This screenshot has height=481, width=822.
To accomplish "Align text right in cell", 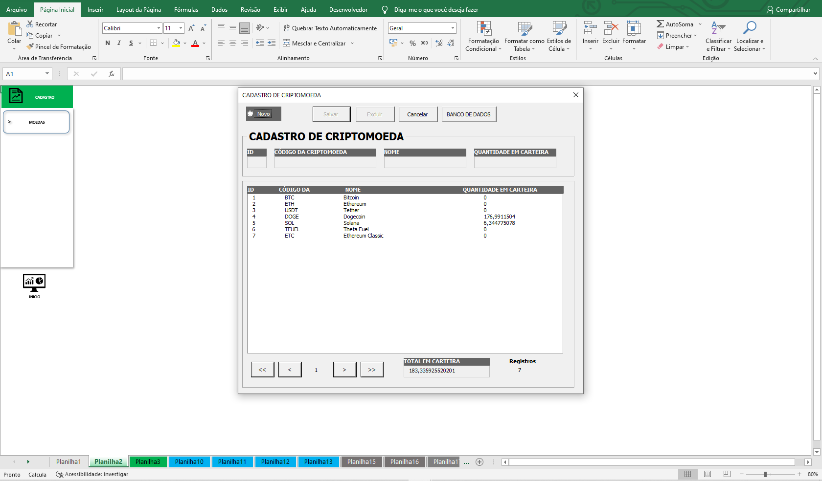I will click(245, 43).
